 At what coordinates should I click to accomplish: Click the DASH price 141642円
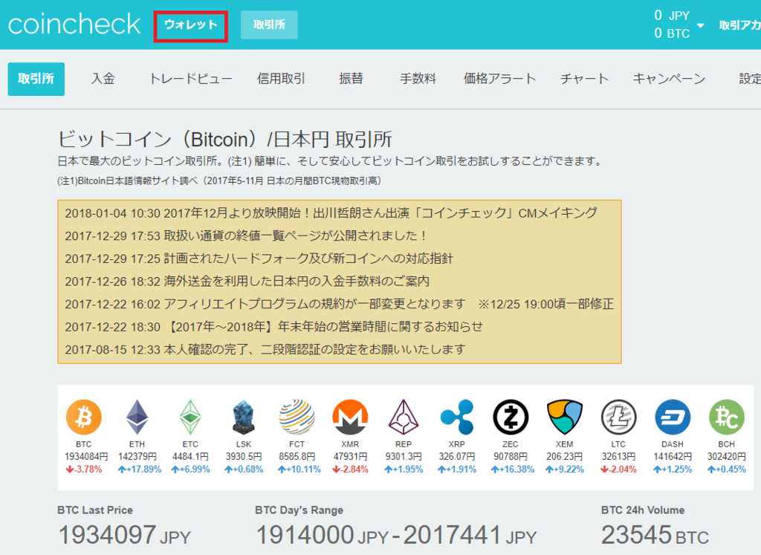click(672, 456)
